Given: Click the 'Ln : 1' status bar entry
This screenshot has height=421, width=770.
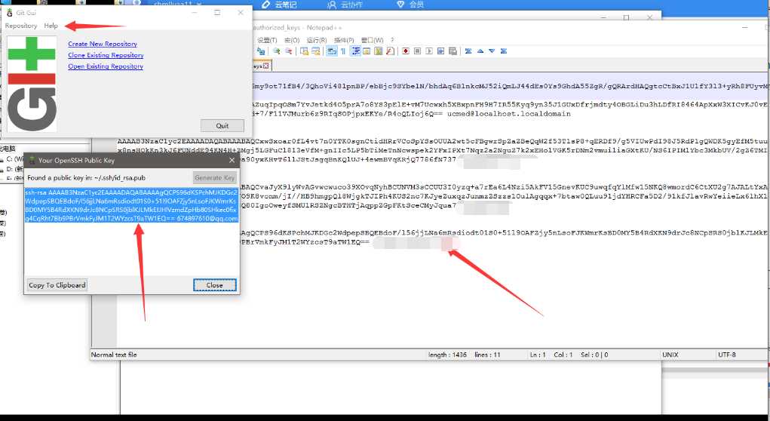Looking at the screenshot, I should point(538,355).
